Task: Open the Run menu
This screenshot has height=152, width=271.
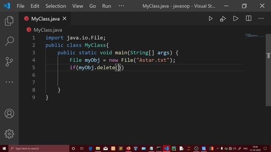Action: click(106, 6)
